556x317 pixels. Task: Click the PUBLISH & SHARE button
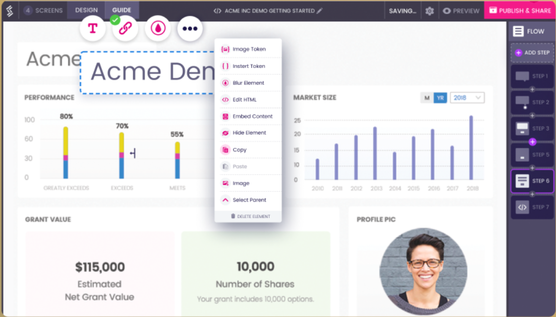[520, 10]
